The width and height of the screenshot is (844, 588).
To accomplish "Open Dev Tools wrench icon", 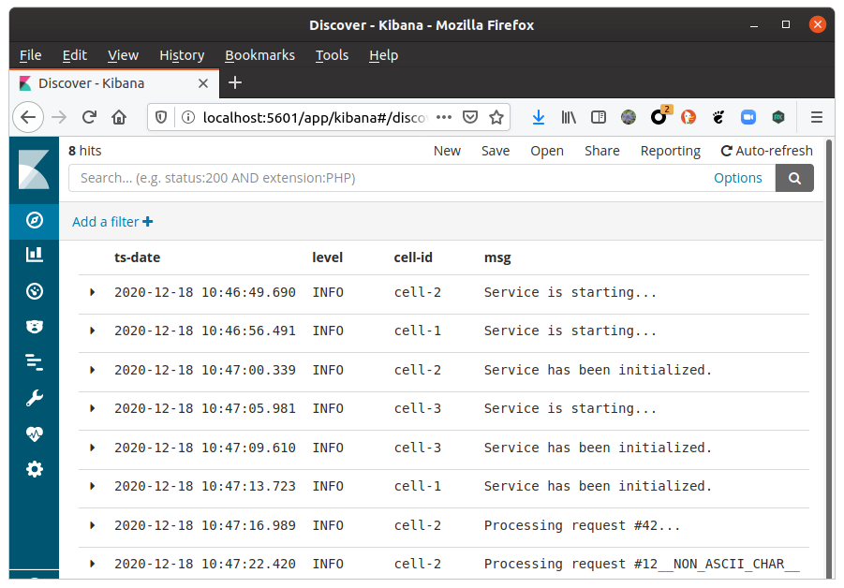I will [35, 398].
